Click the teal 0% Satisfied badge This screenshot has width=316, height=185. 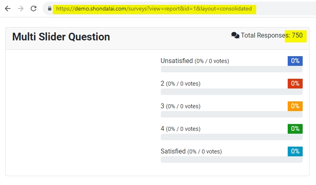(x=295, y=151)
